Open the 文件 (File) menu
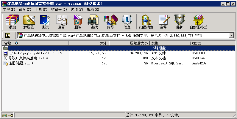Screen dimensions: 237x119 click(9, 9)
